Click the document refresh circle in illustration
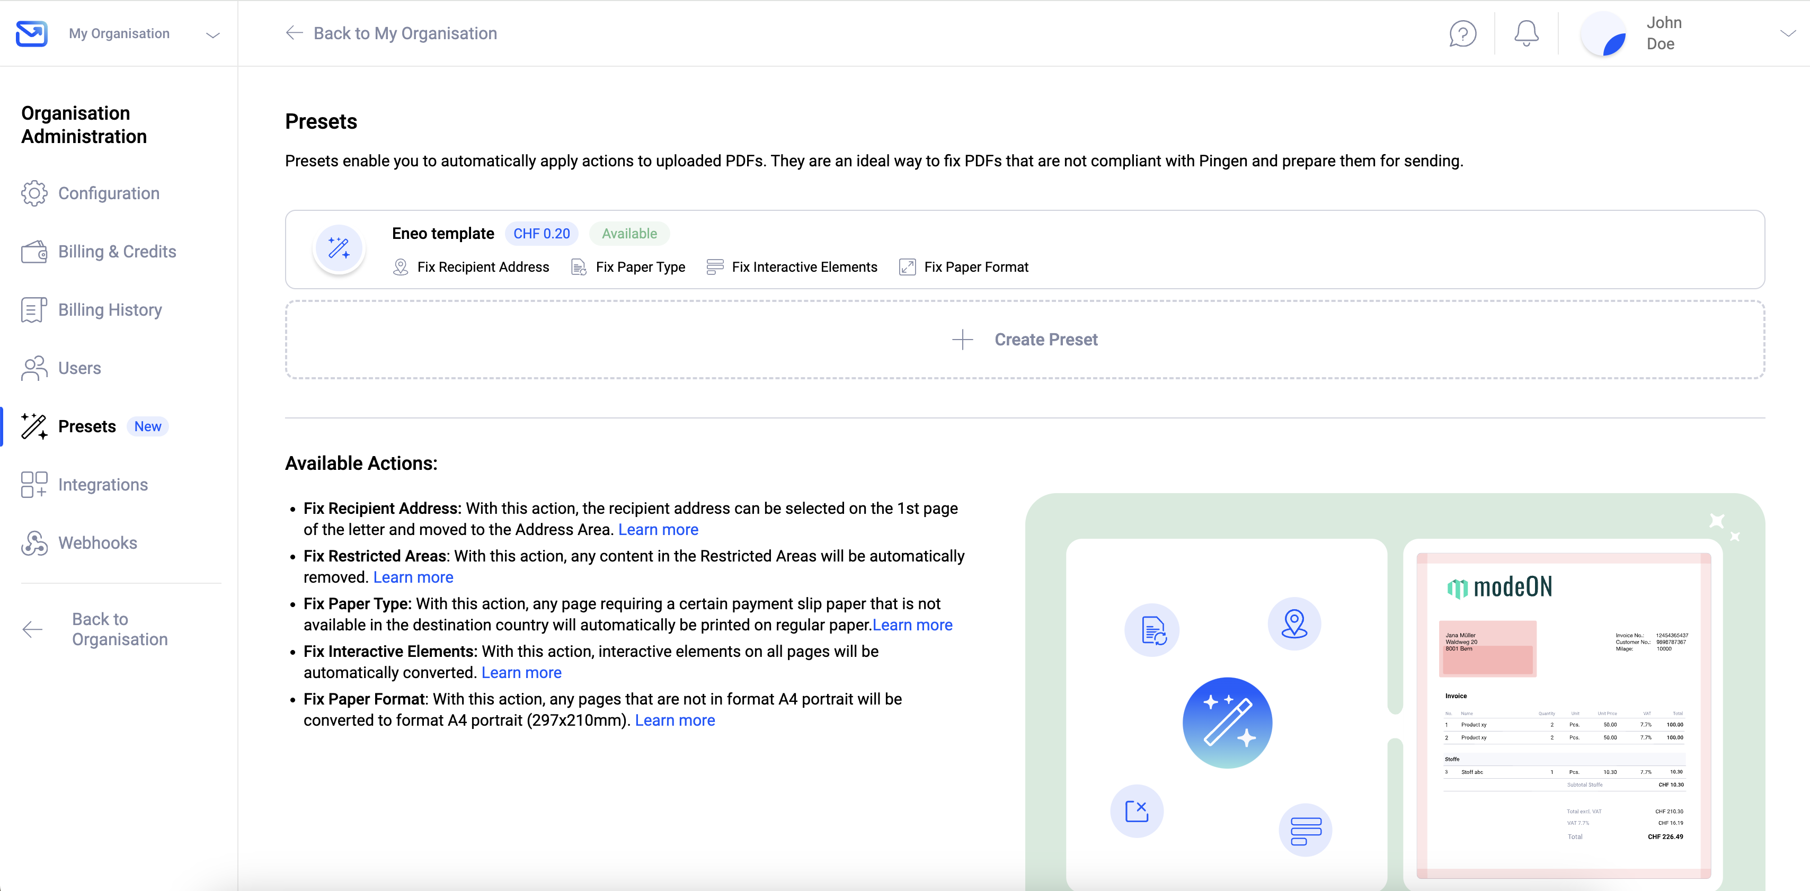1810x891 pixels. (x=1151, y=630)
